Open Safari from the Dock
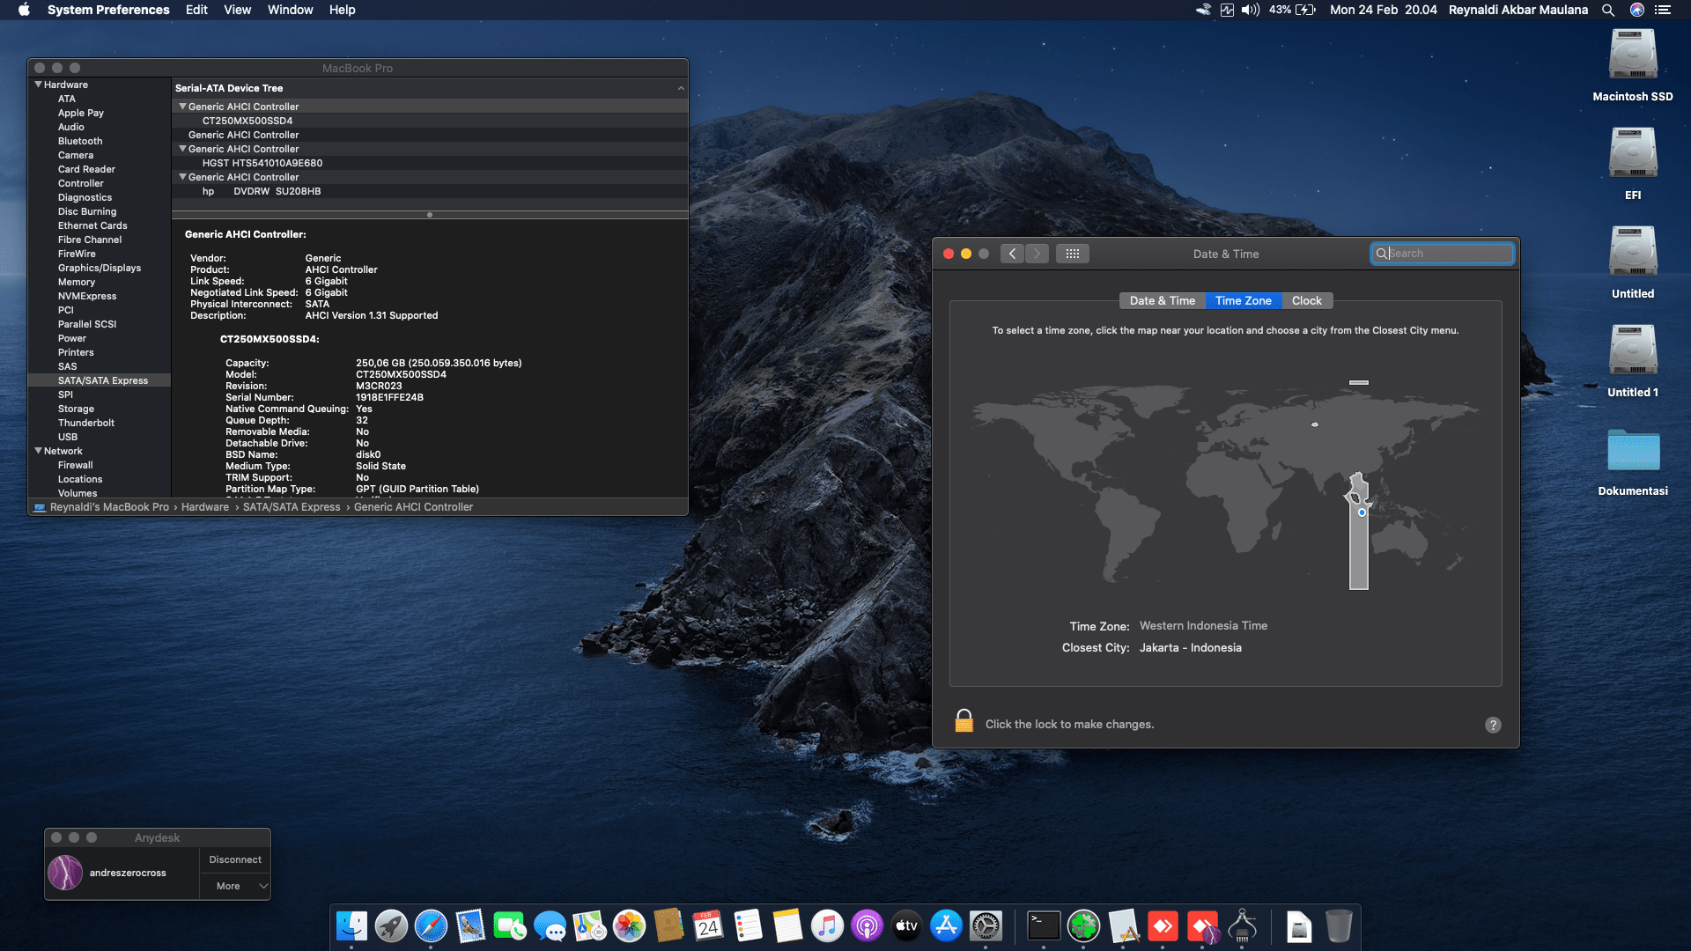The height and width of the screenshot is (951, 1691). coord(431,926)
